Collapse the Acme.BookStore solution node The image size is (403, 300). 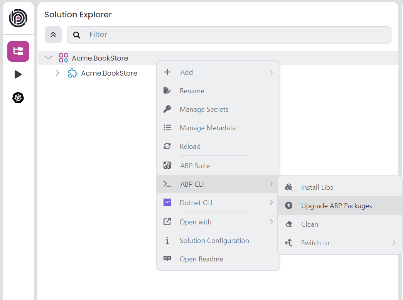point(49,58)
